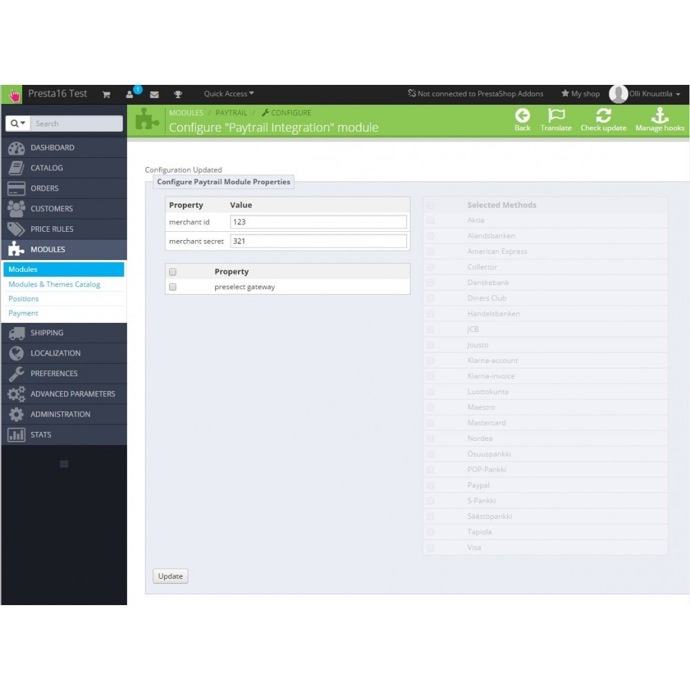Open the shopping cart orders icon

point(106,95)
